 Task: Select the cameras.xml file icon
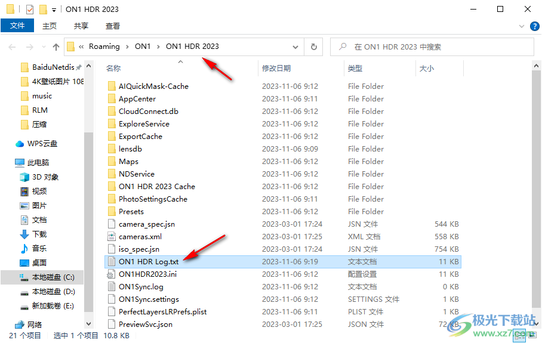pyautogui.click(x=111, y=237)
